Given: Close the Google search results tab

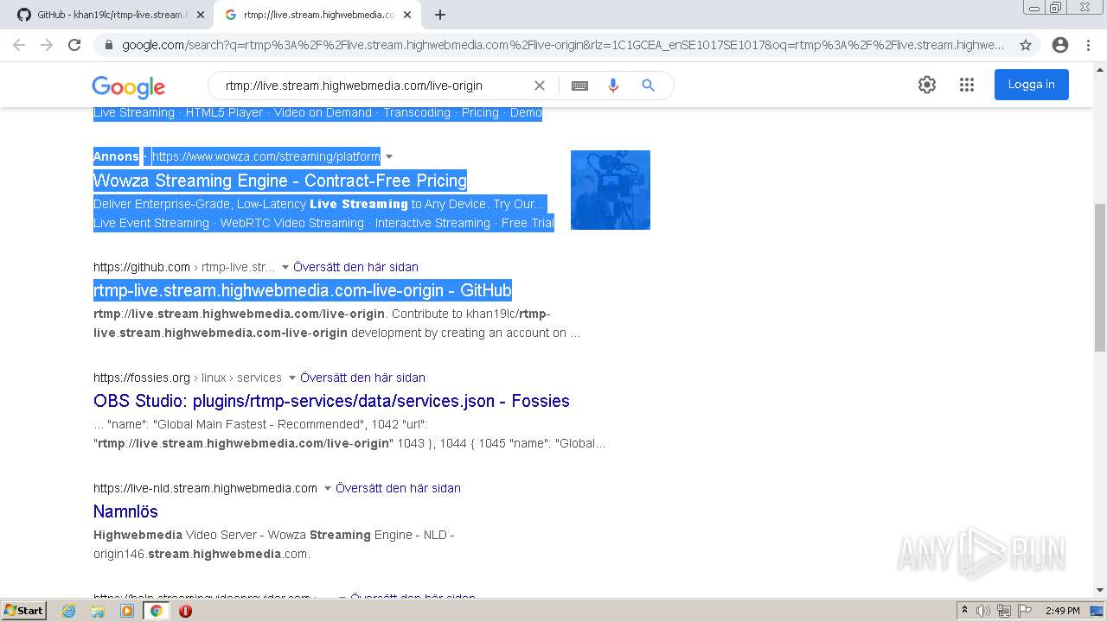Looking at the screenshot, I should pos(407,15).
